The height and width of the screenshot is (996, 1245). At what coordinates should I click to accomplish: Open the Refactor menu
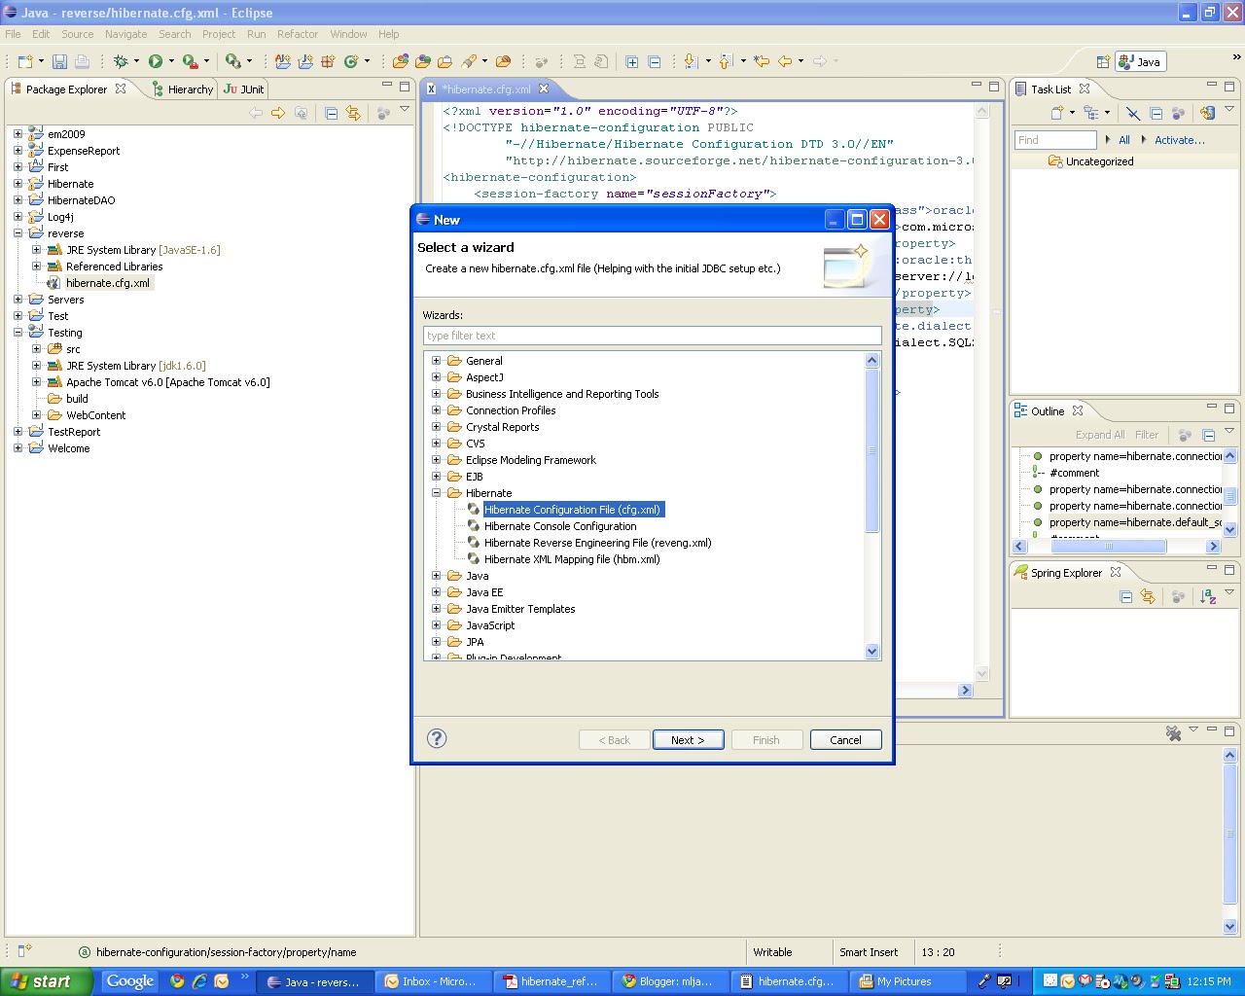coord(298,34)
